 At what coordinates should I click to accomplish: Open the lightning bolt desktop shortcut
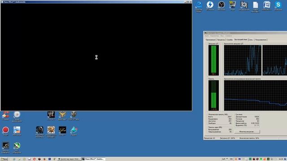coord(210,6)
